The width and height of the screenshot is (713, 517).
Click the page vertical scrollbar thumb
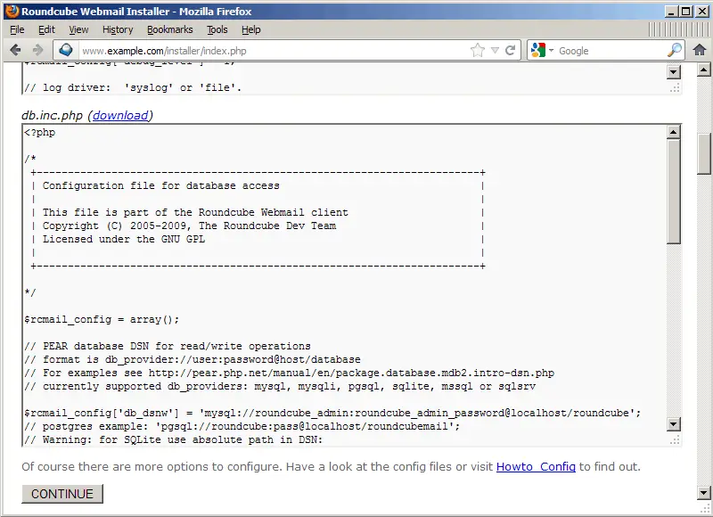(x=703, y=153)
